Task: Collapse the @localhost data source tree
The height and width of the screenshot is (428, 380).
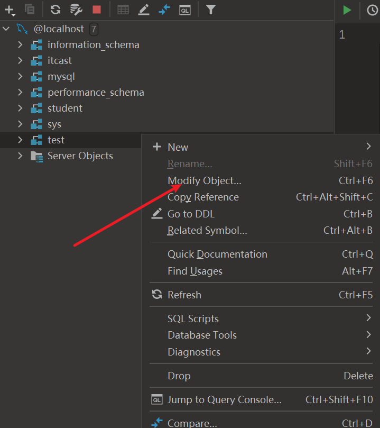Action: tap(6, 29)
